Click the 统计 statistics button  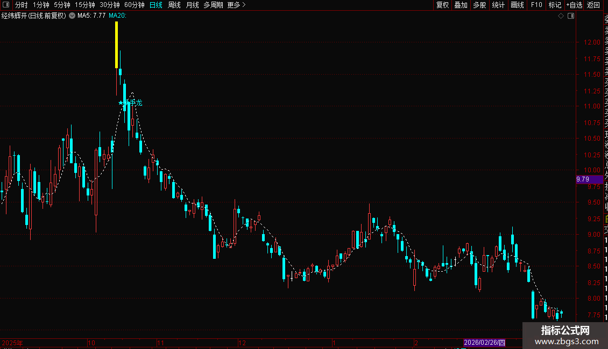click(x=498, y=5)
